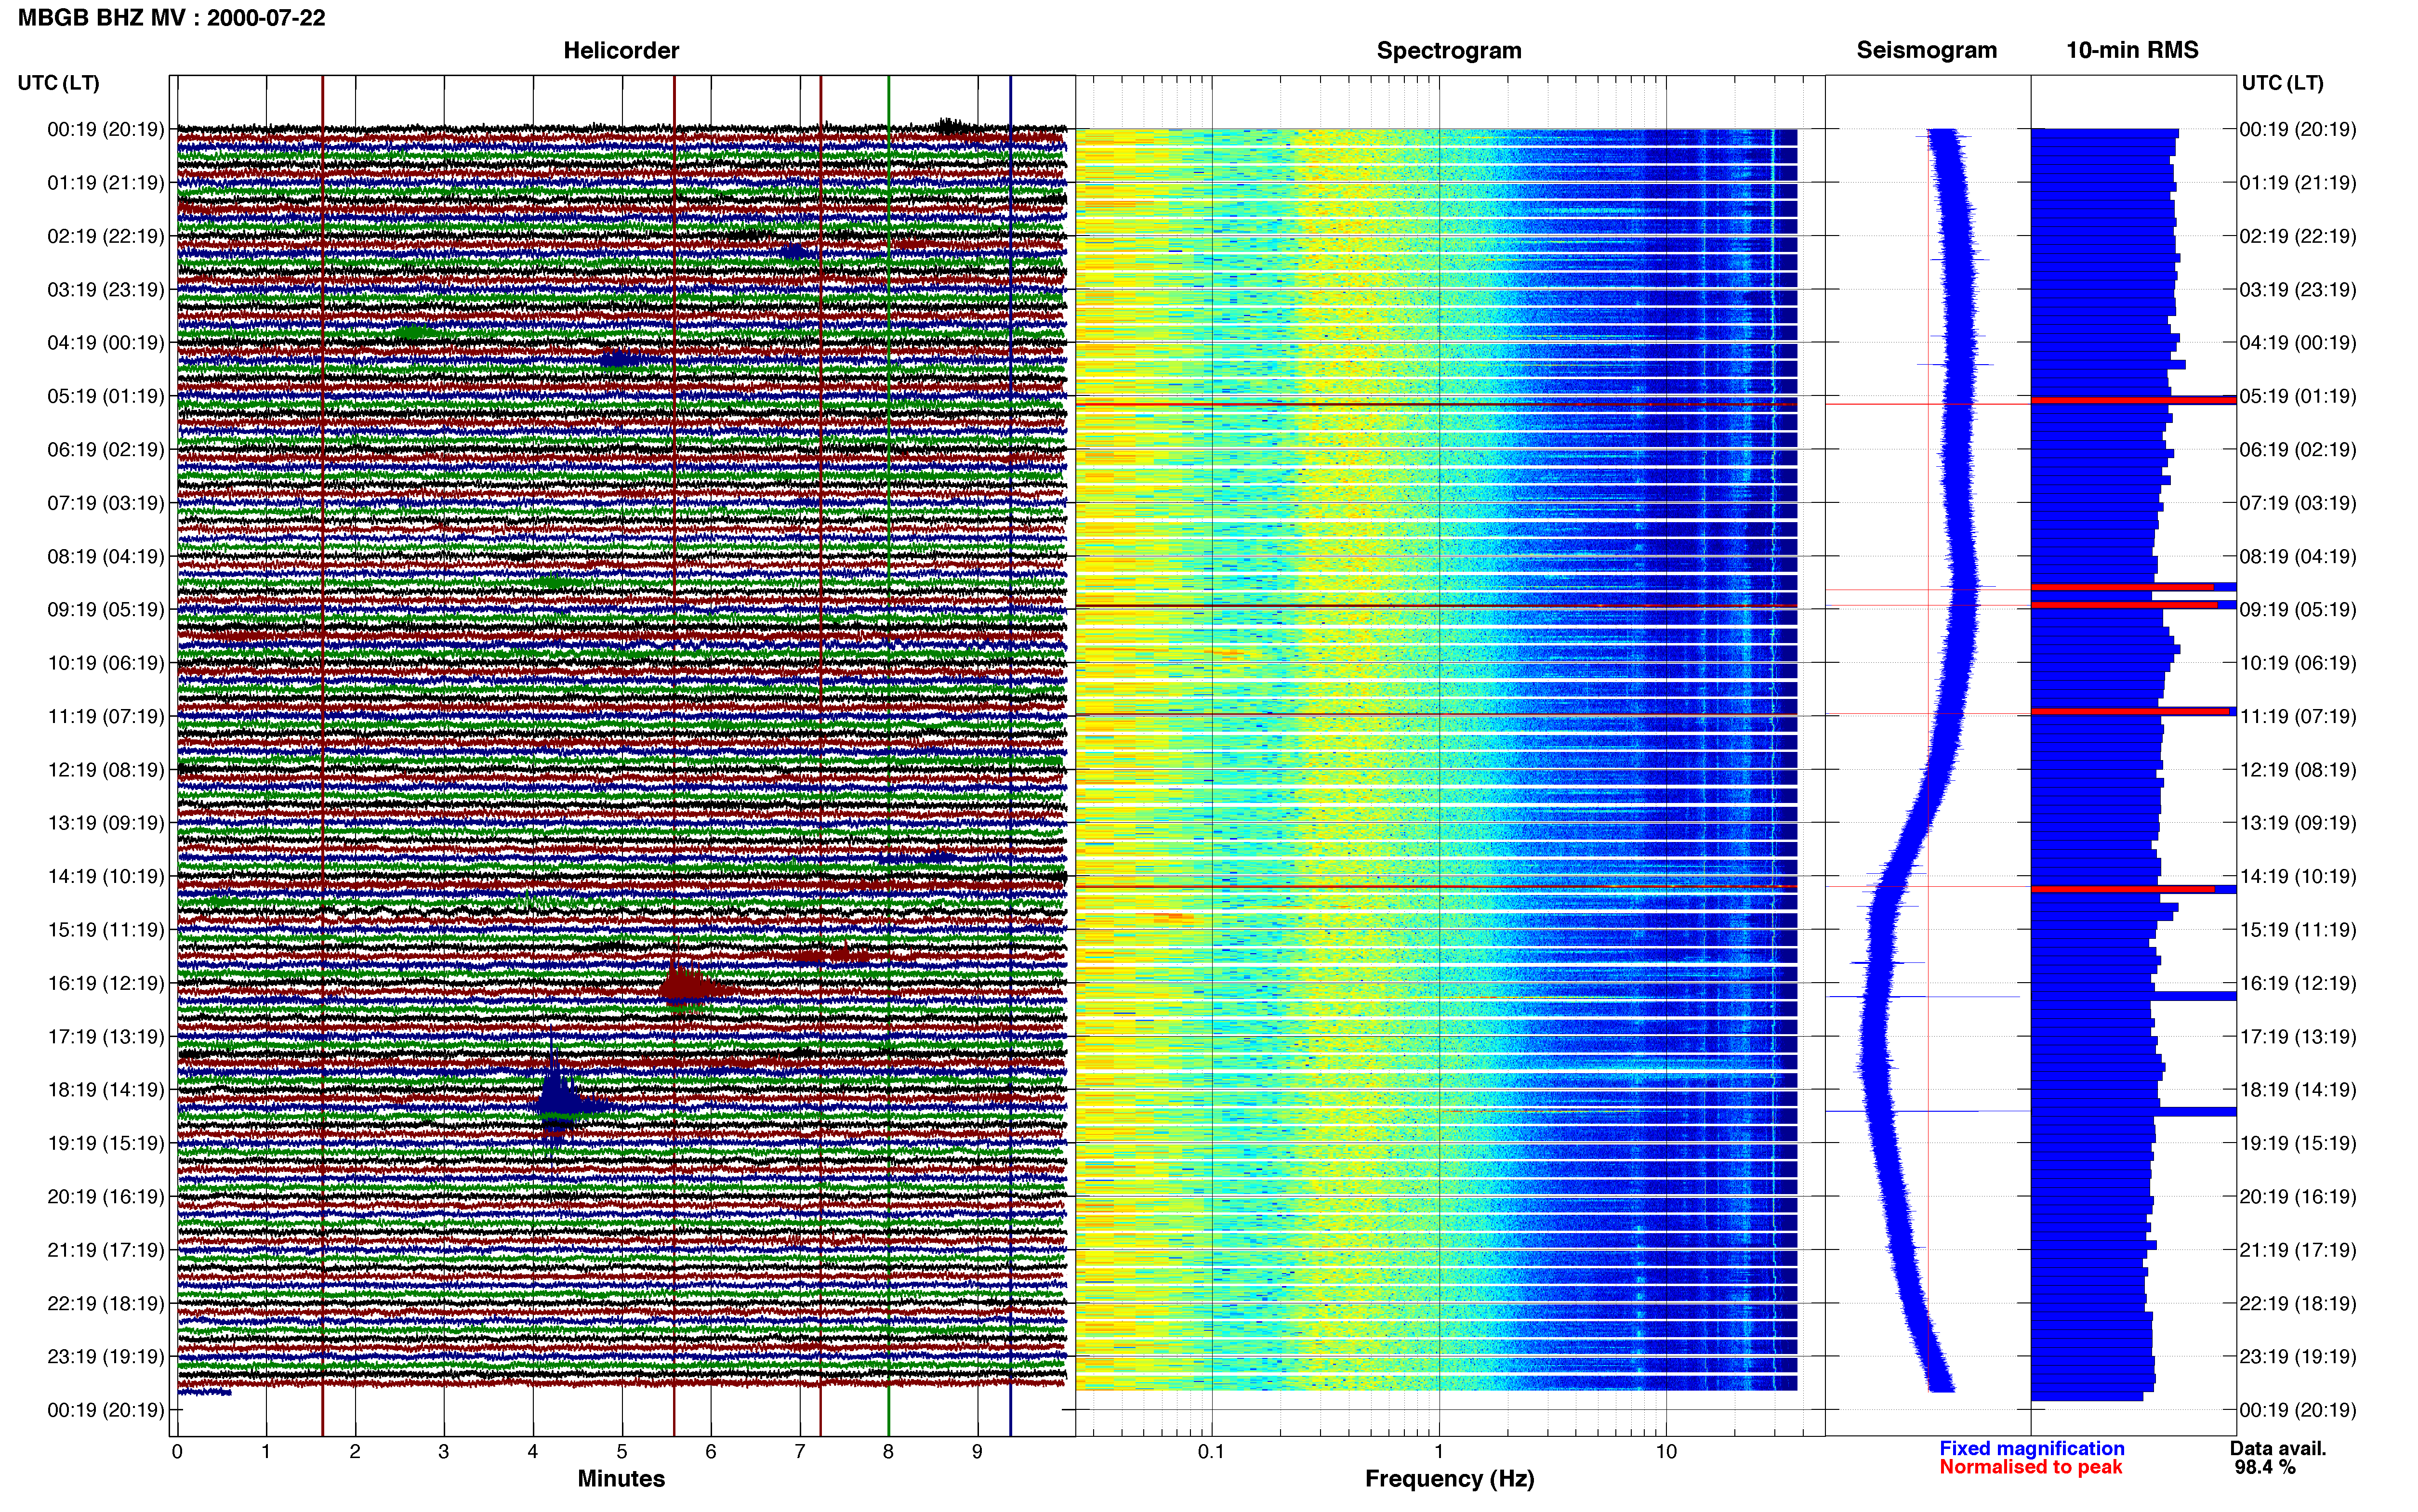This screenshot has height=1512, width=2418.
Task: Click the 98.4 % data availability value
Action: (x=2265, y=1467)
